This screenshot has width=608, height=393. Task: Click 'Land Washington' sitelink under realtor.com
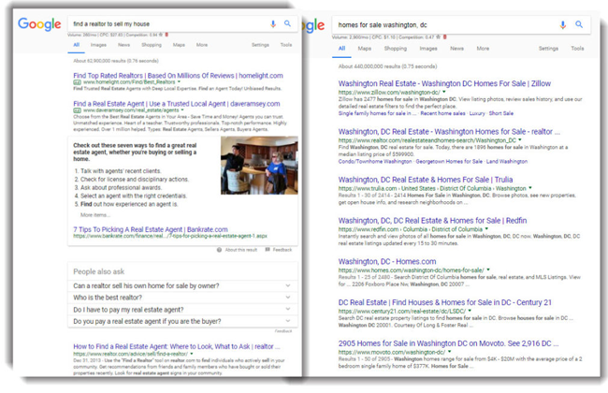(x=507, y=161)
